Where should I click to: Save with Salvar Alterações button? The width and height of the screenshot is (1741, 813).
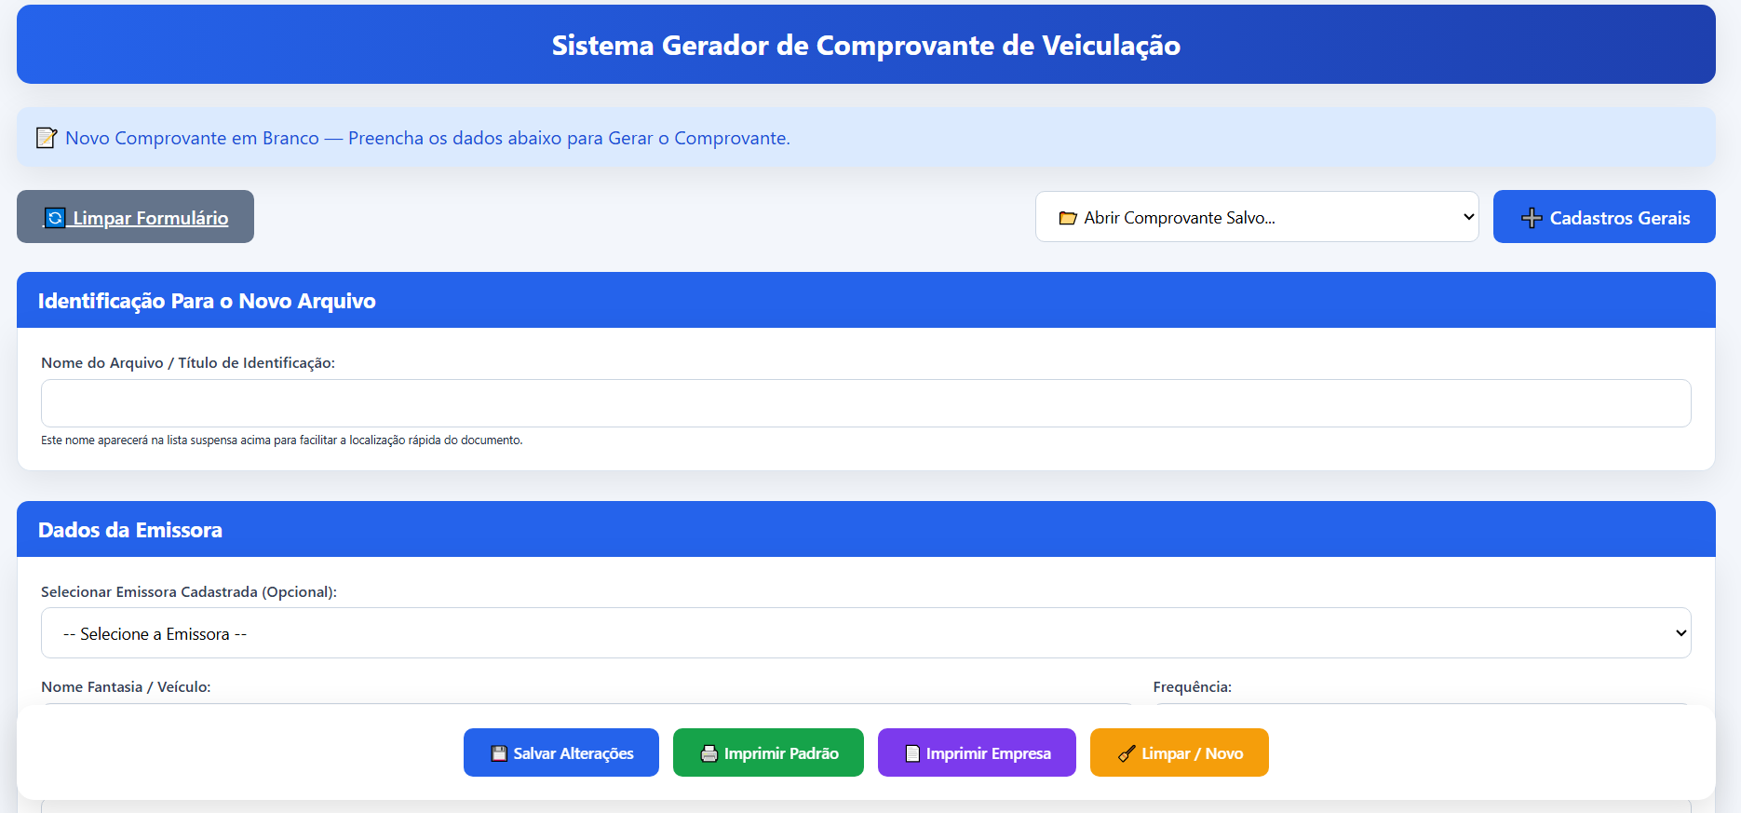tap(561, 752)
